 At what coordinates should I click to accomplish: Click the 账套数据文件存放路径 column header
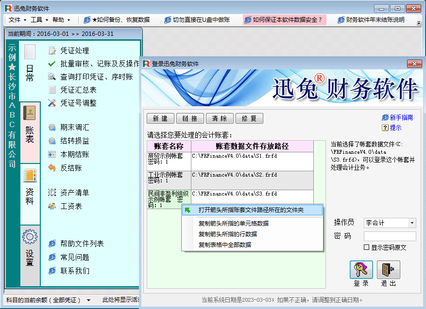point(252,146)
